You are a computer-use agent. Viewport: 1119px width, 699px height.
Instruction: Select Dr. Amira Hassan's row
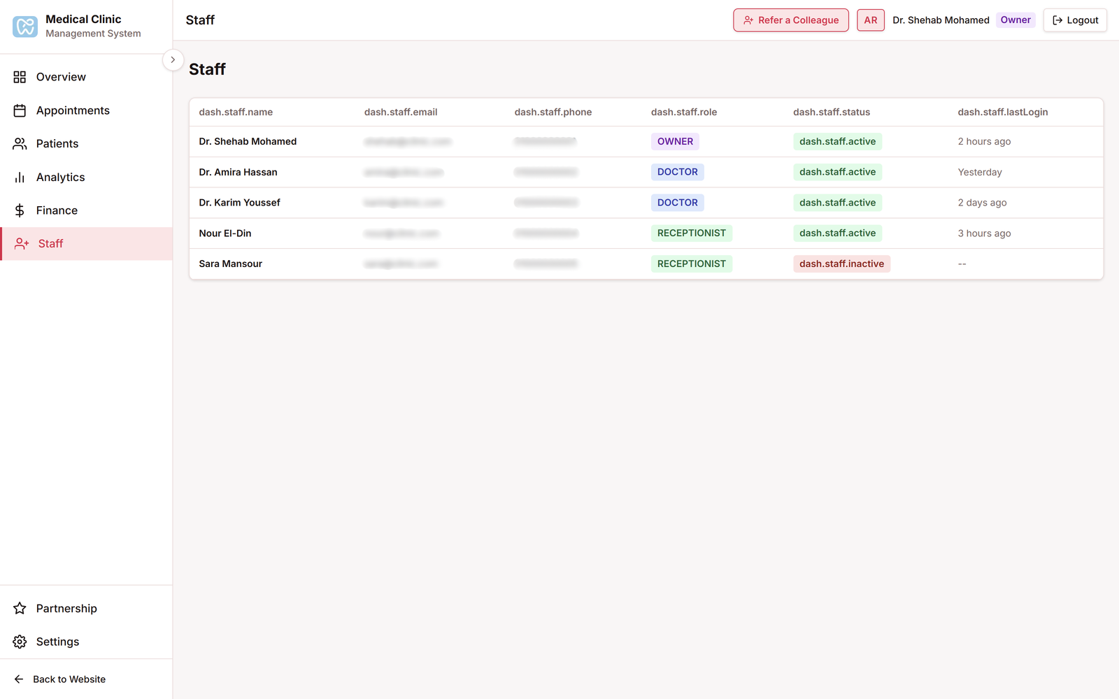(x=238, y=172)
